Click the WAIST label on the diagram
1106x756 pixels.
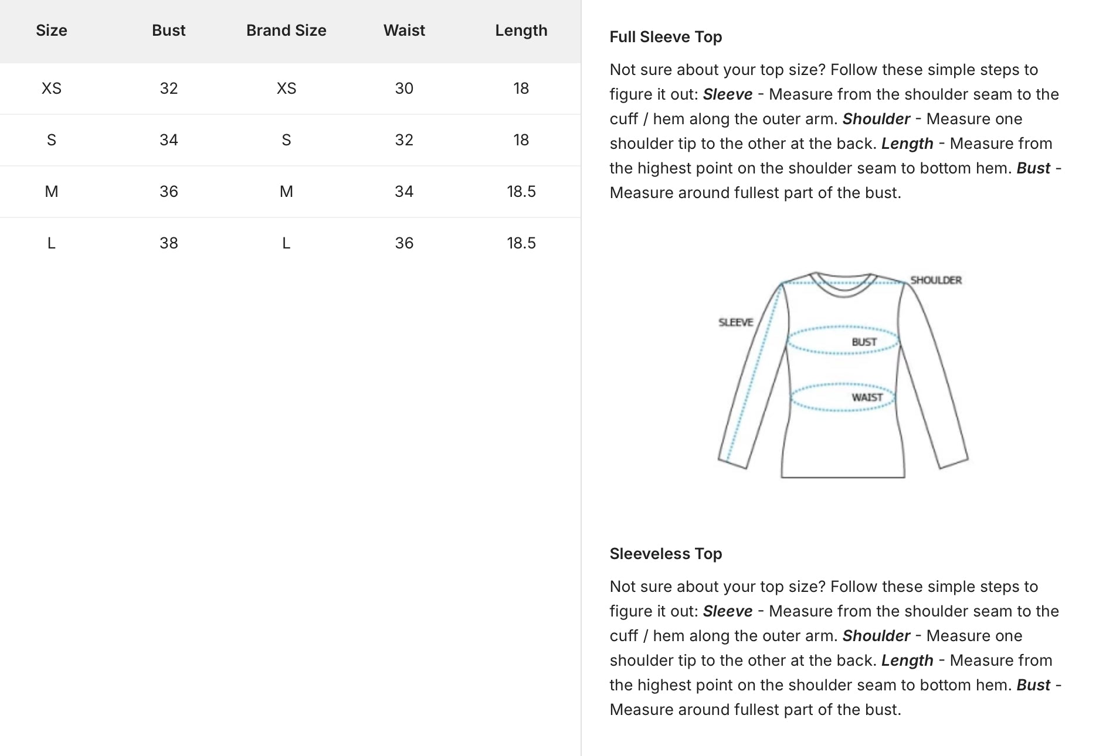point(867,397)
